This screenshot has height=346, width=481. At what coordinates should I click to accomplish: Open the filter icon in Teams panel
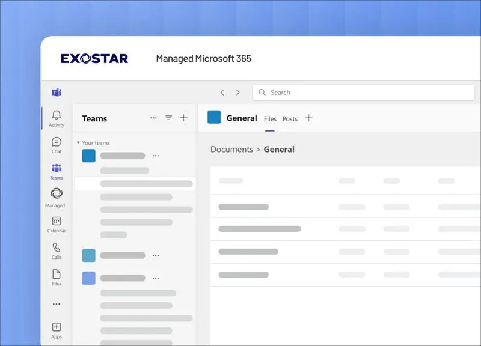168,118
